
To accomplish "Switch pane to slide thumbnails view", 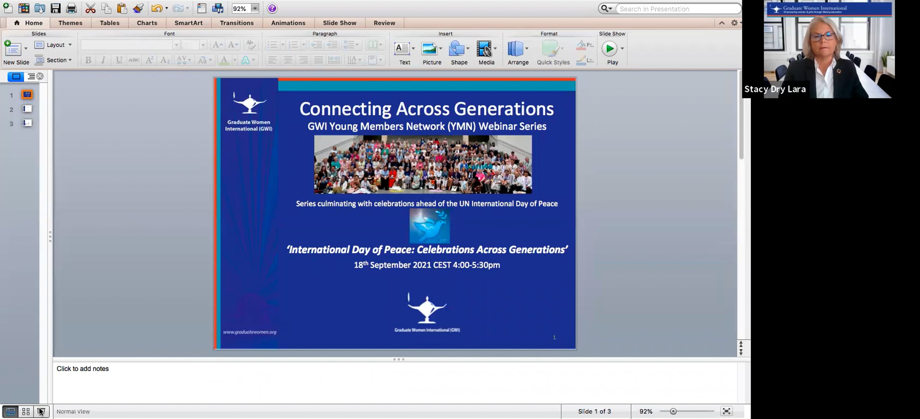I will click(x=16, y=77).
